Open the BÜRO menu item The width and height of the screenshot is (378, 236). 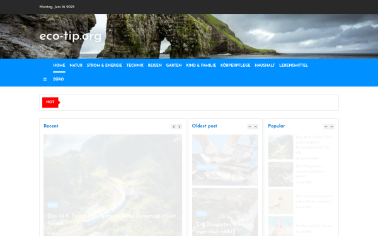[x=59, y=79]
